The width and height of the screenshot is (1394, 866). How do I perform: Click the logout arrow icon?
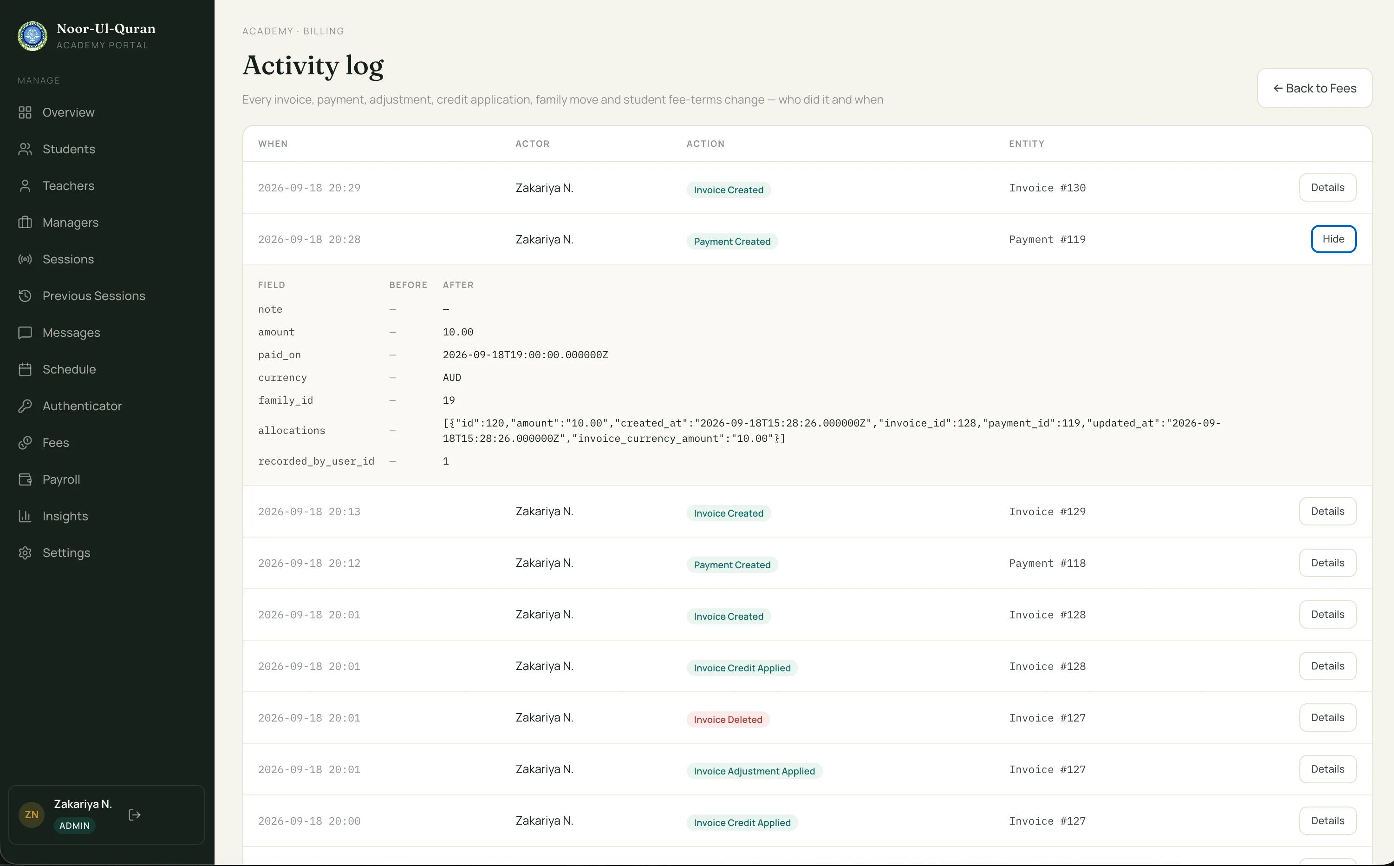[x=135, y=814]
